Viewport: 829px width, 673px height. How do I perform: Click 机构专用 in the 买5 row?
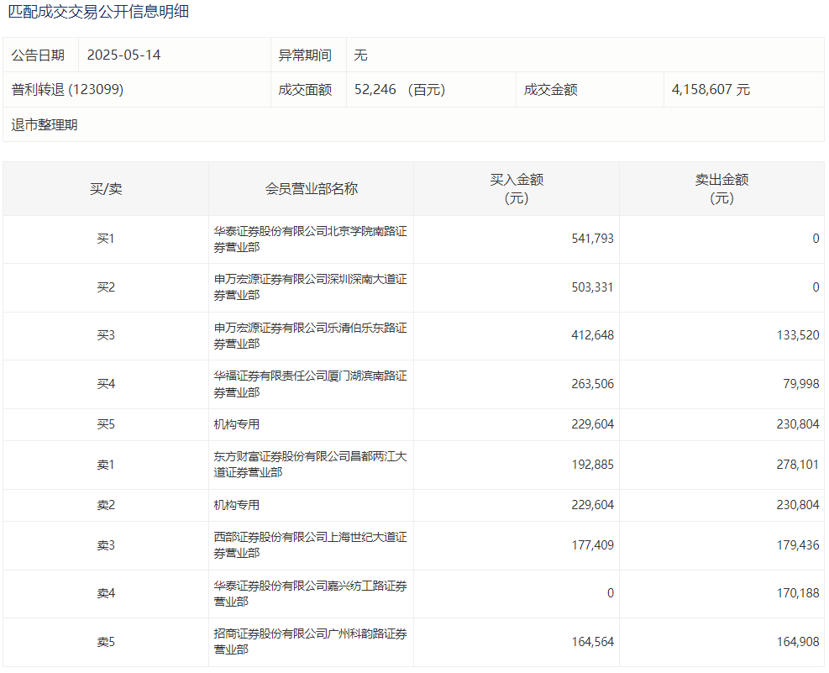coord(237,425)
